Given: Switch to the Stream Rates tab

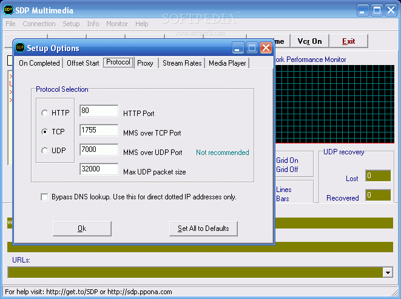Looking at the screenshot, I should pyautogui.click(x=182, y=63).
